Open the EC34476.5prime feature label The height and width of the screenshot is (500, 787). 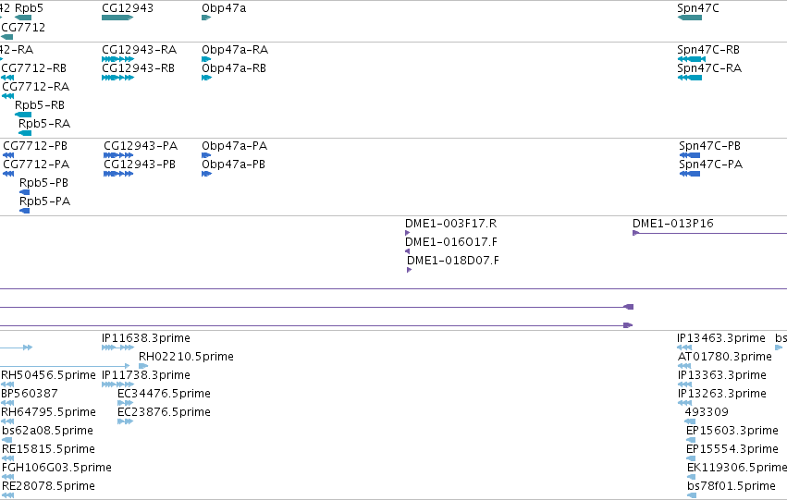point(164,394)
